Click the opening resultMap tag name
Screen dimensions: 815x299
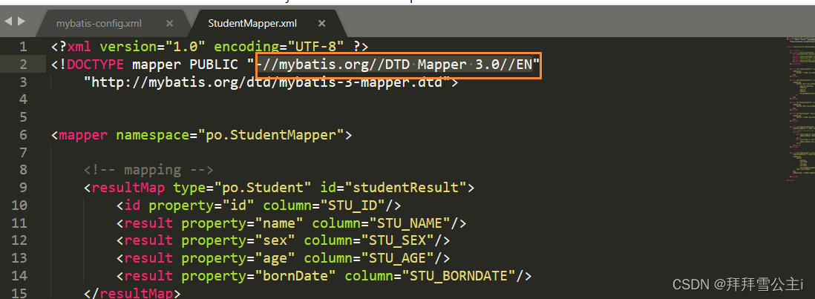click(x=128, y=188)
